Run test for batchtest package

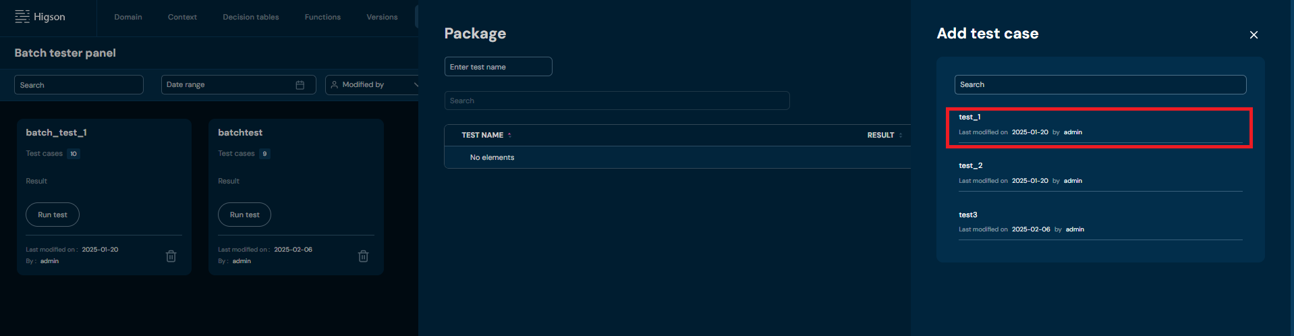pyautogui.click(x=244, y=215)
